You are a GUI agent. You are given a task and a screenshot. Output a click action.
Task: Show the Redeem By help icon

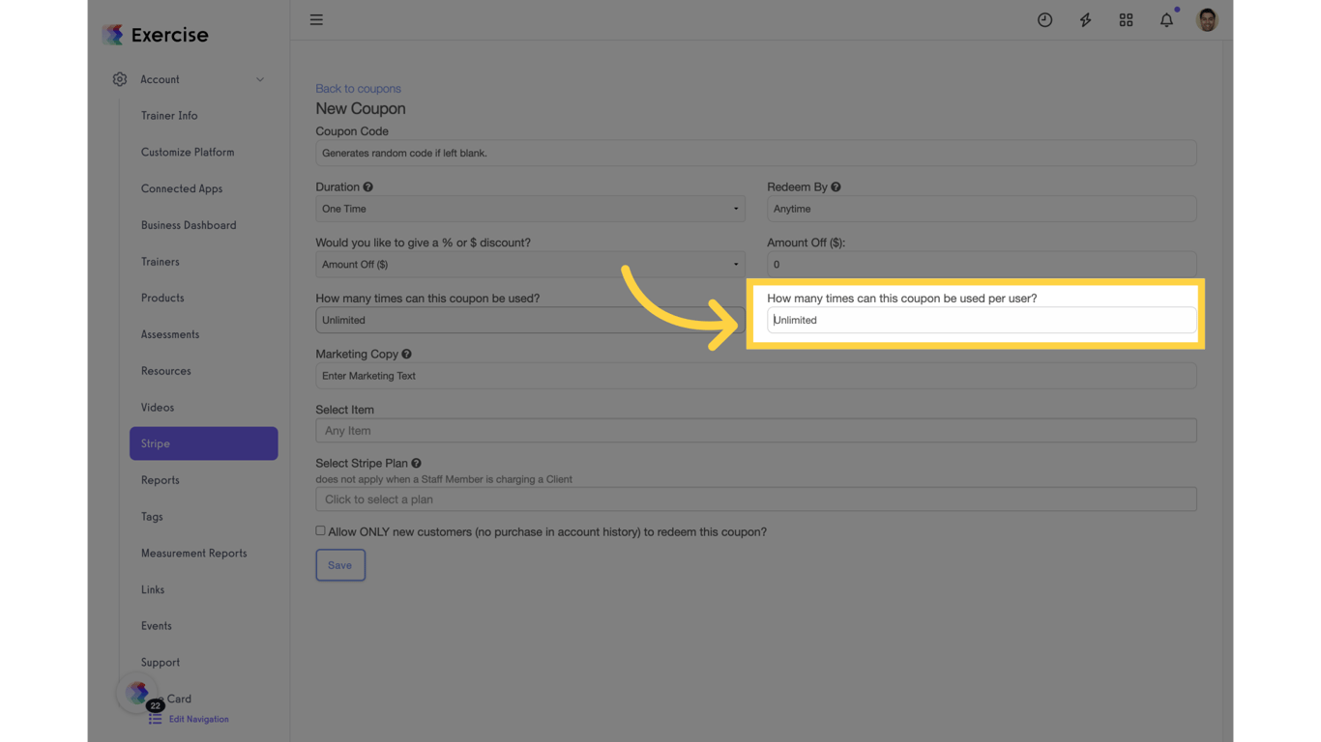tap(836, 186)
